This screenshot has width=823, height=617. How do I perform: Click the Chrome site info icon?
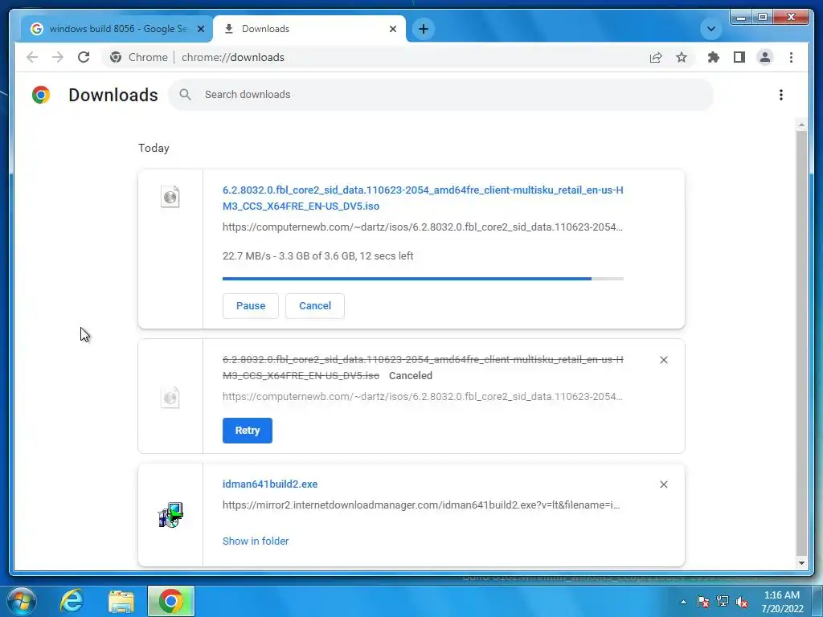[x=116, y=57]
